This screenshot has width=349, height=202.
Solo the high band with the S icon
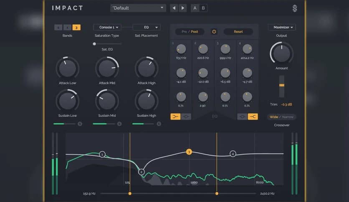point(159,124)
